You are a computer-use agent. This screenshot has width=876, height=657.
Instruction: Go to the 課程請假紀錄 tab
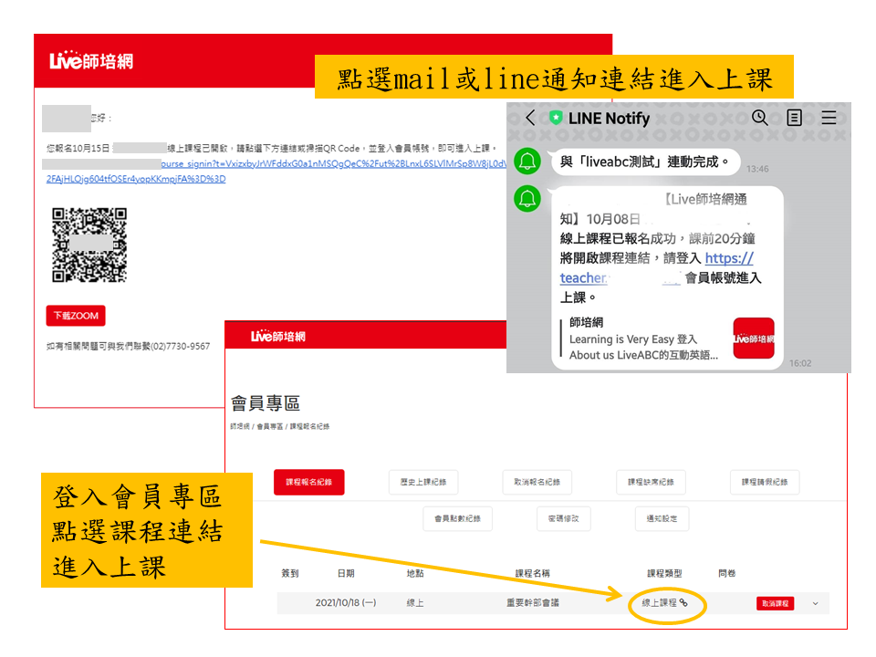tap(765, 482)
